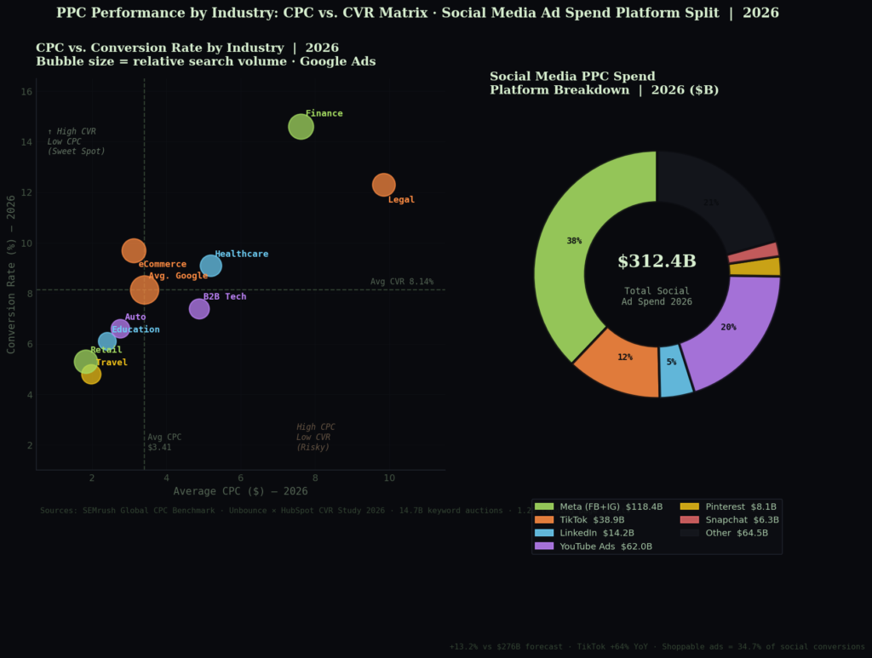Image resolution: width=872 pixels, height=658 pixels.
Task: Click the '38%' label on the donut
Action: 574,241
